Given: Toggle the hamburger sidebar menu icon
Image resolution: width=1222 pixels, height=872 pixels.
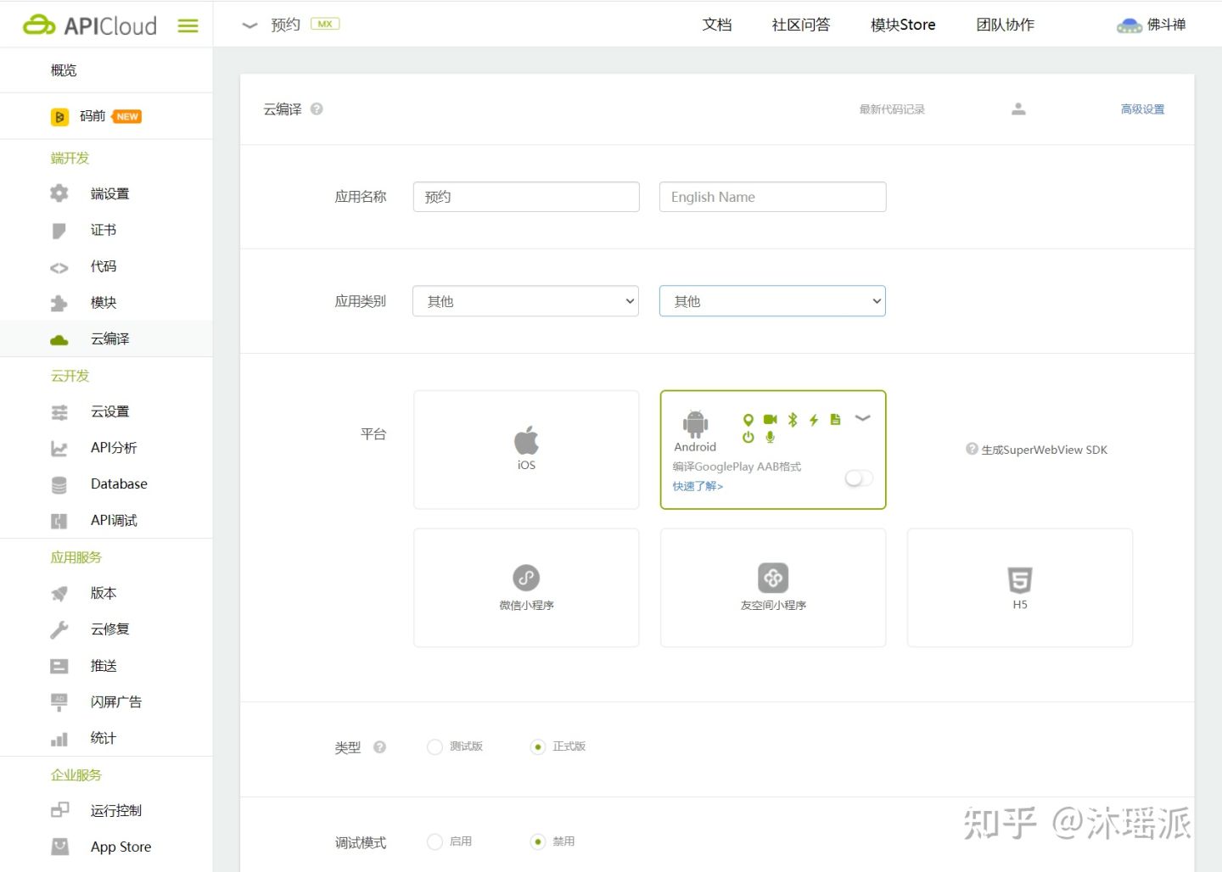Looking at the screenshot, I should (x=188, y=25).
